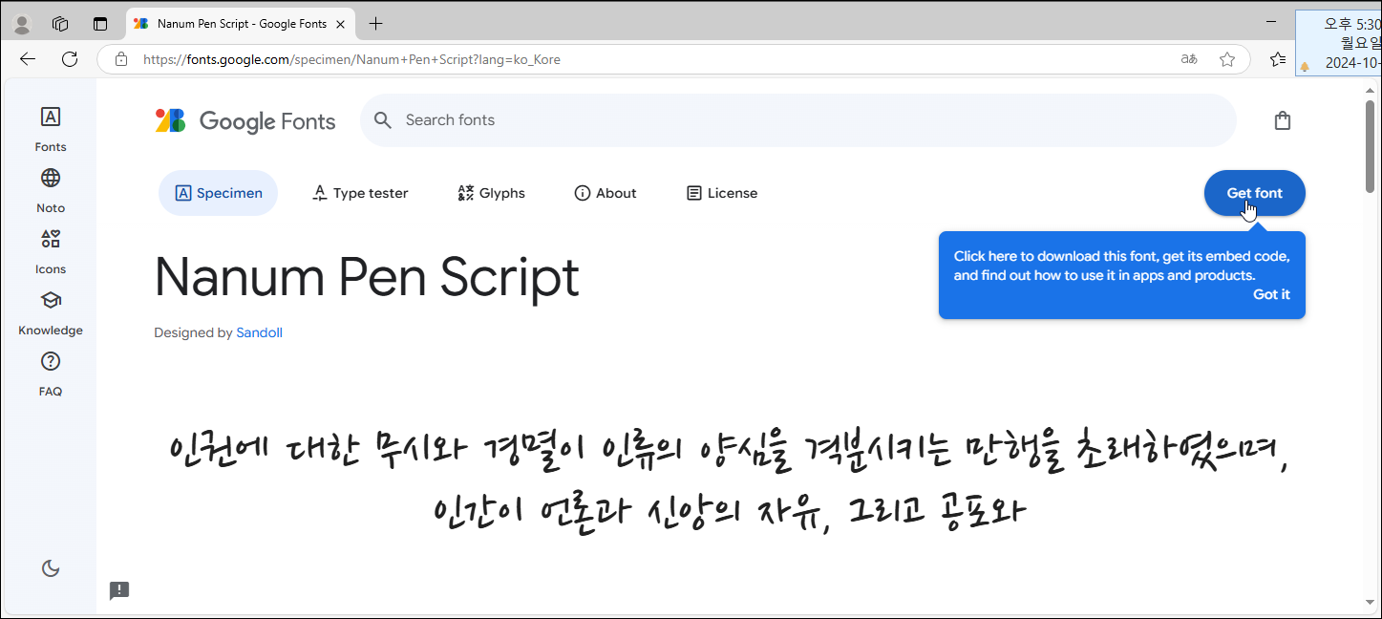Click the search magnifier icon
Image resolution: width=1382 pixels, height=619 pixels.
pos(383,120)
